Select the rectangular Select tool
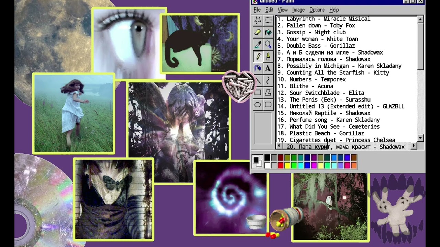 pyautogui.click(x=268, y=21)
